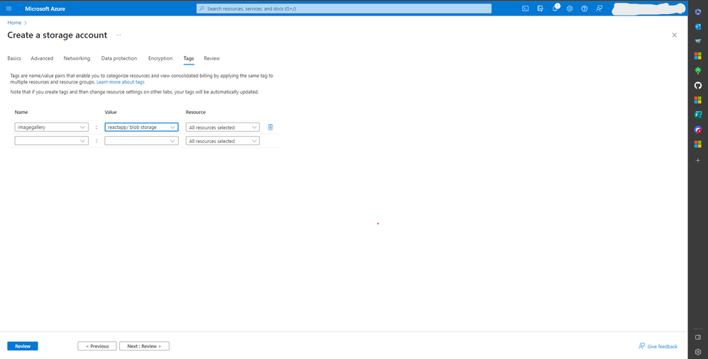Jump to the Review tab
The width and height of the screenshot is (708, 359).
click(212, 58)
